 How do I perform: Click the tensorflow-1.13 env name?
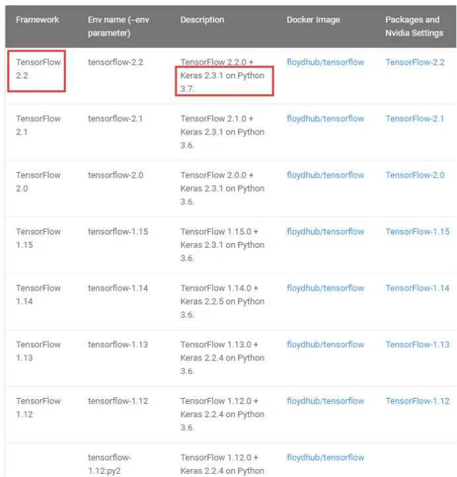118,345
